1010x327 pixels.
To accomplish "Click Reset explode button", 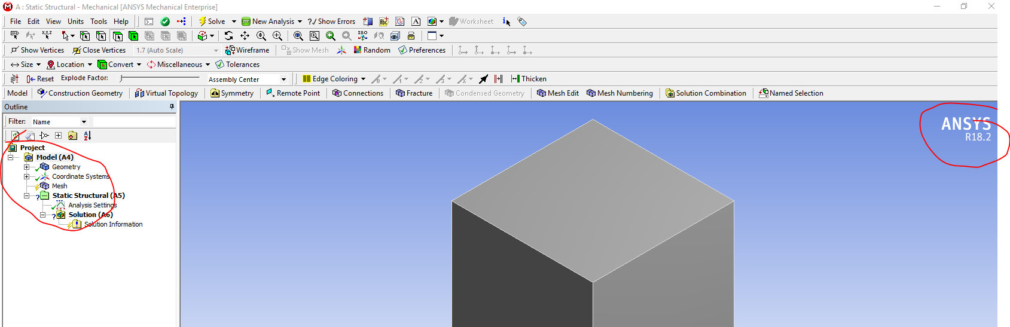I will click(40, 79).
